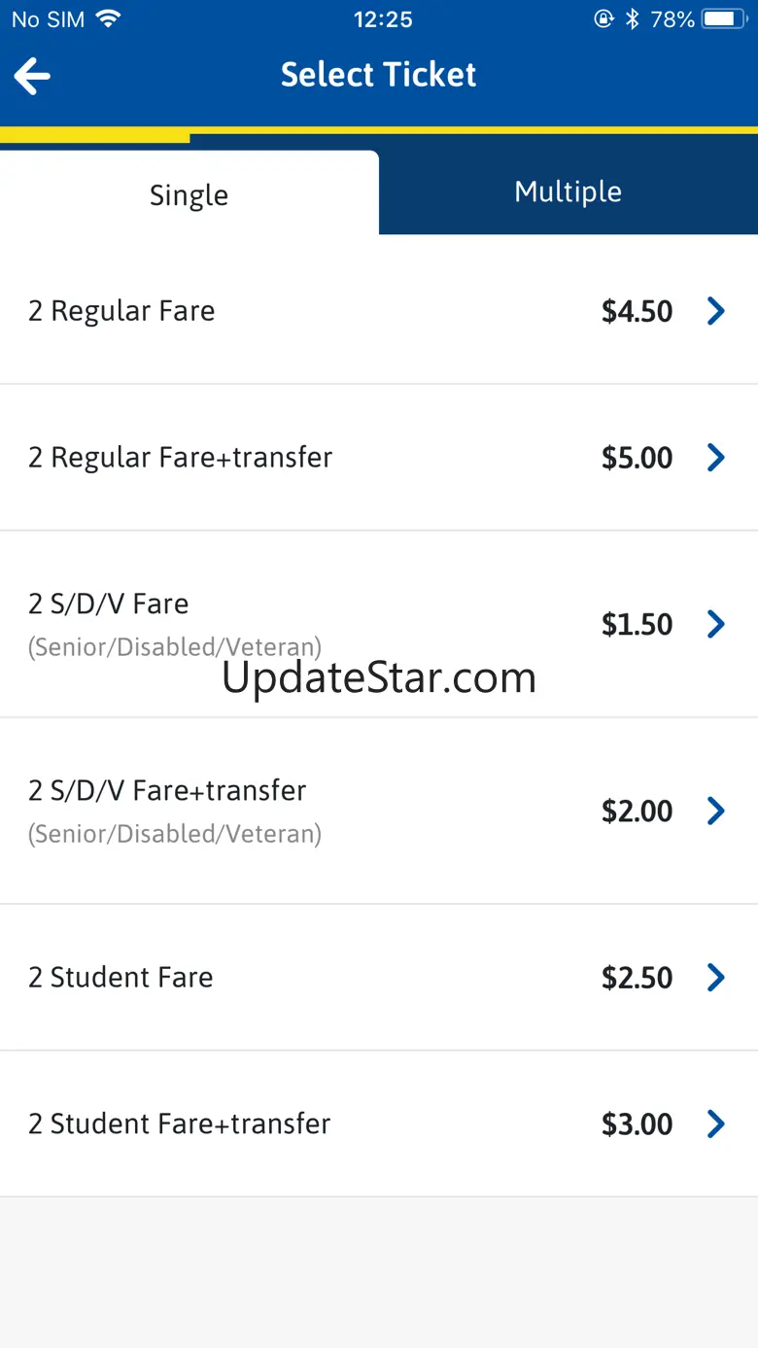Tap the Wi-Fi status icon
The height and width of the screenshot is (1348, 758).
coord(108,19)
